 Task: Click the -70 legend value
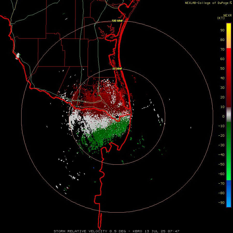(221, 184)
